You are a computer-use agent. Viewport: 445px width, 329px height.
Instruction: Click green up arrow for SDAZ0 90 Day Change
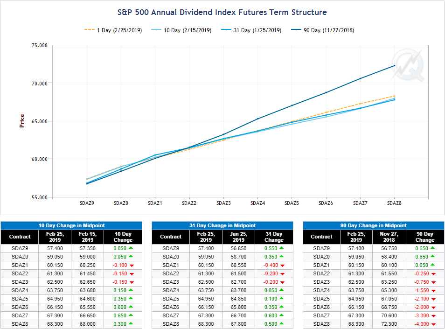pos(433,257)
